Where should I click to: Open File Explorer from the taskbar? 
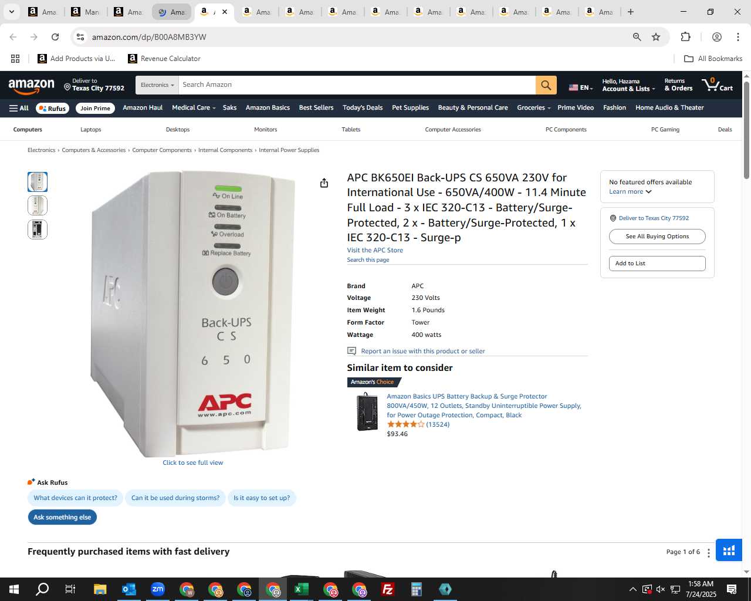pyautogui.click(x=100, y=589)
